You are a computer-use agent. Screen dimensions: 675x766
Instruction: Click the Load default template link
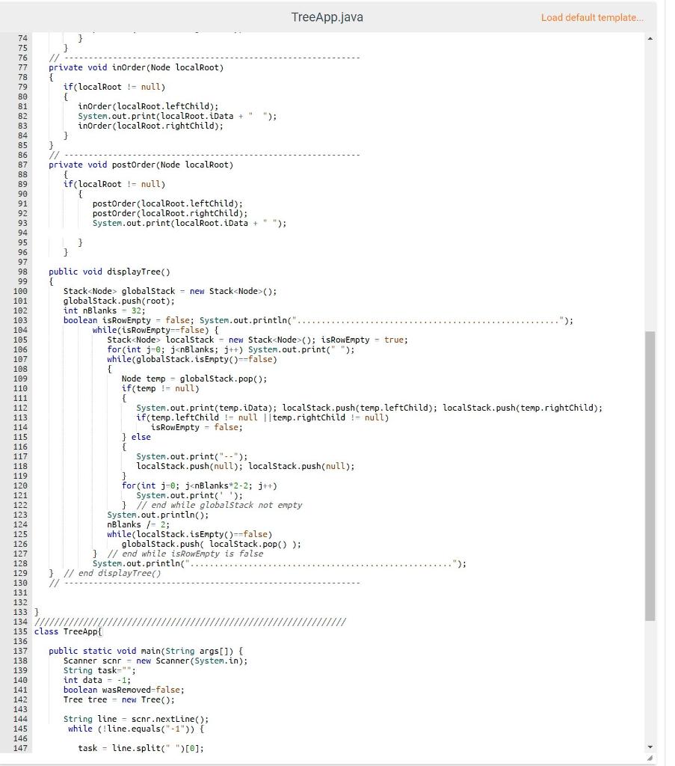tap(592, 18)
